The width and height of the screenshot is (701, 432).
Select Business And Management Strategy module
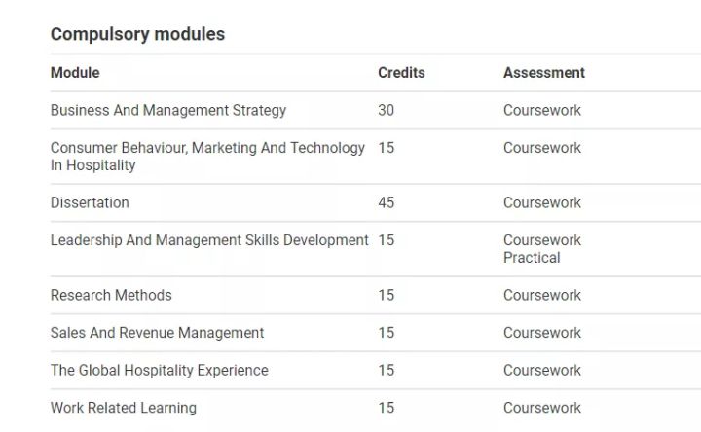click(x=168, y=111)
